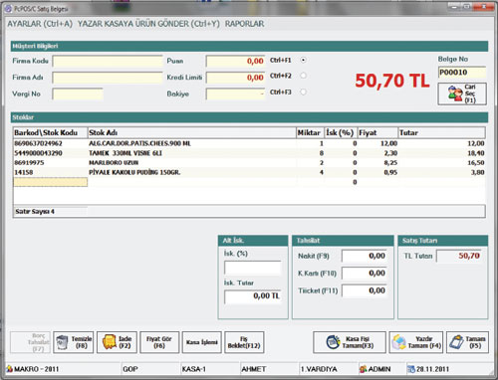Click YAZAR KASAYA ÜRÜN GÖNDER menu
The width and height of the screenshot is (498, 380).
148,24
